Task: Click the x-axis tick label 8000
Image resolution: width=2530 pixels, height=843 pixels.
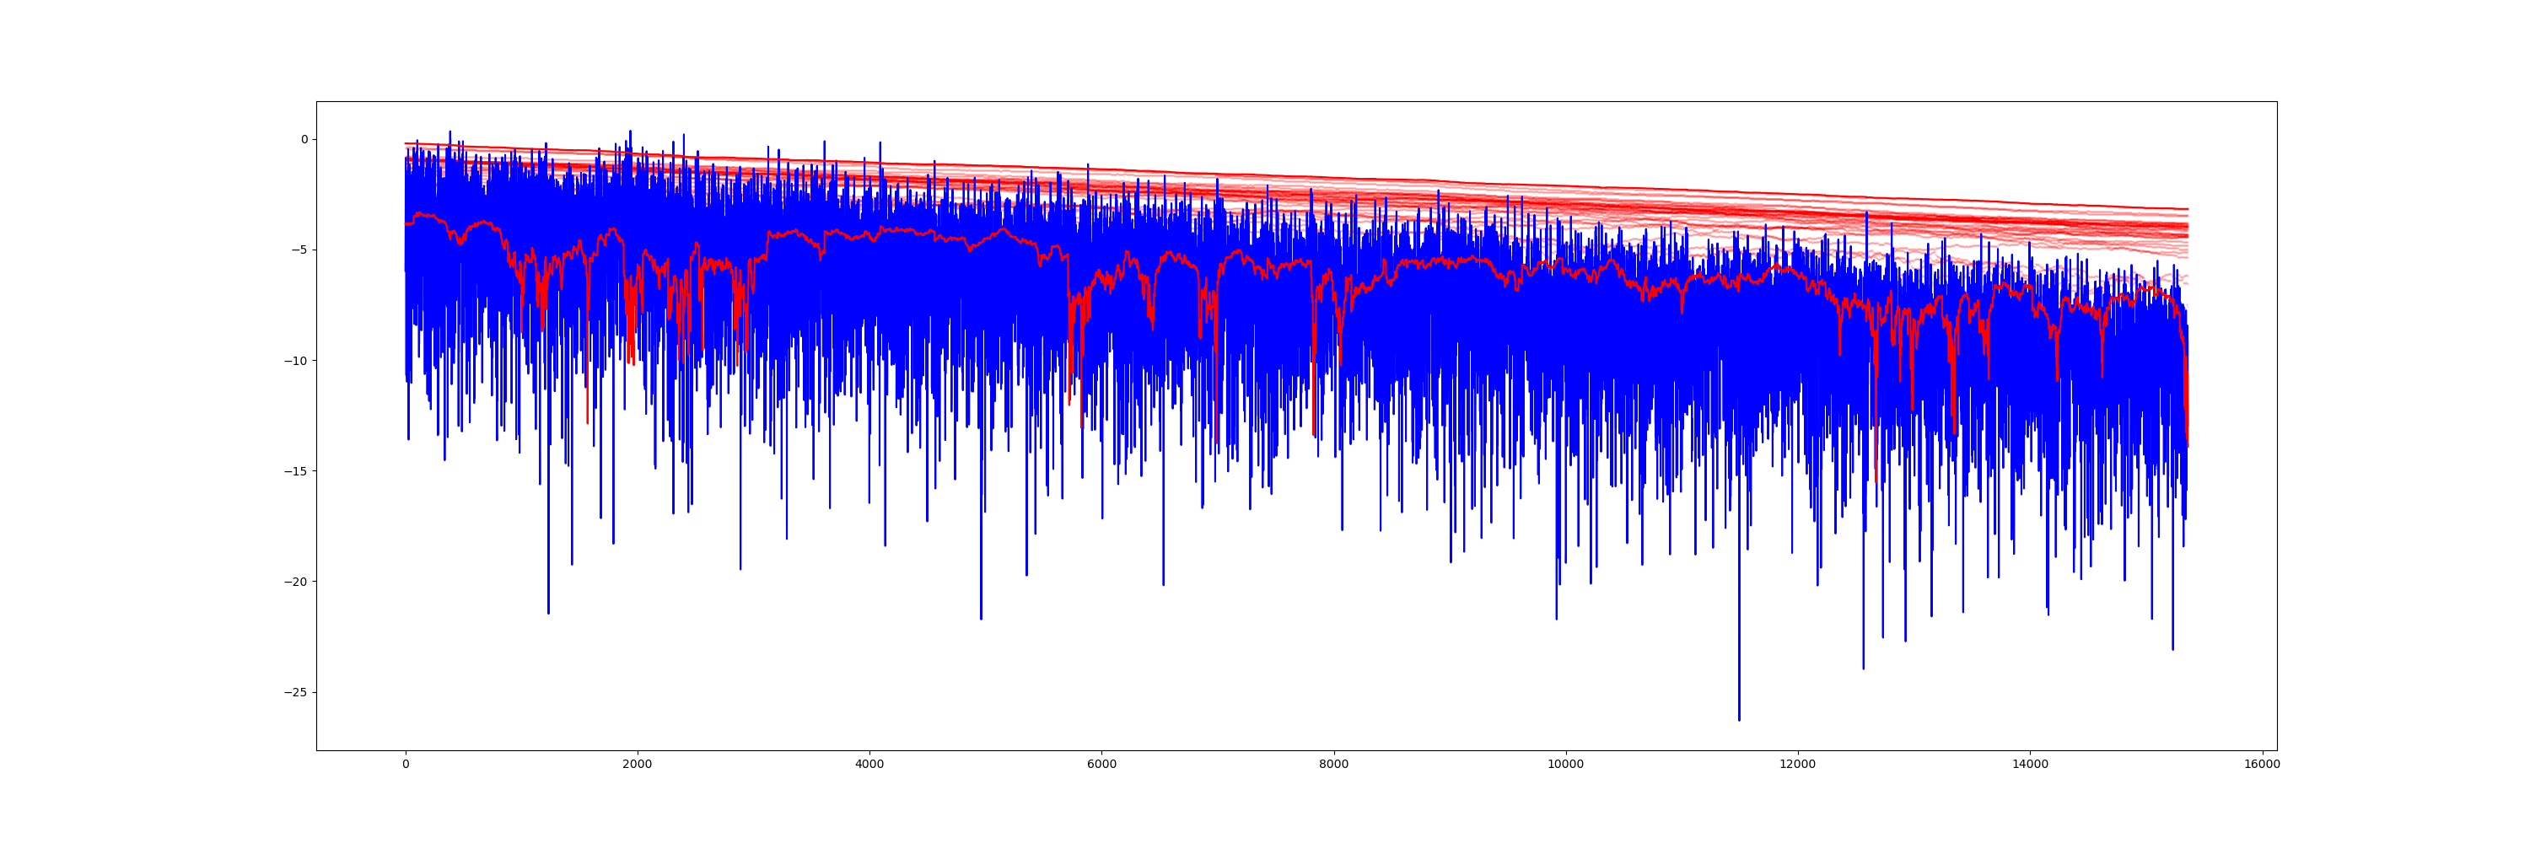Action: 1334,765
